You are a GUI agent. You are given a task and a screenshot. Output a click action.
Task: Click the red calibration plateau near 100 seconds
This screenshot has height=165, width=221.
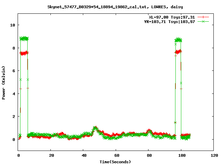(178, 52)
